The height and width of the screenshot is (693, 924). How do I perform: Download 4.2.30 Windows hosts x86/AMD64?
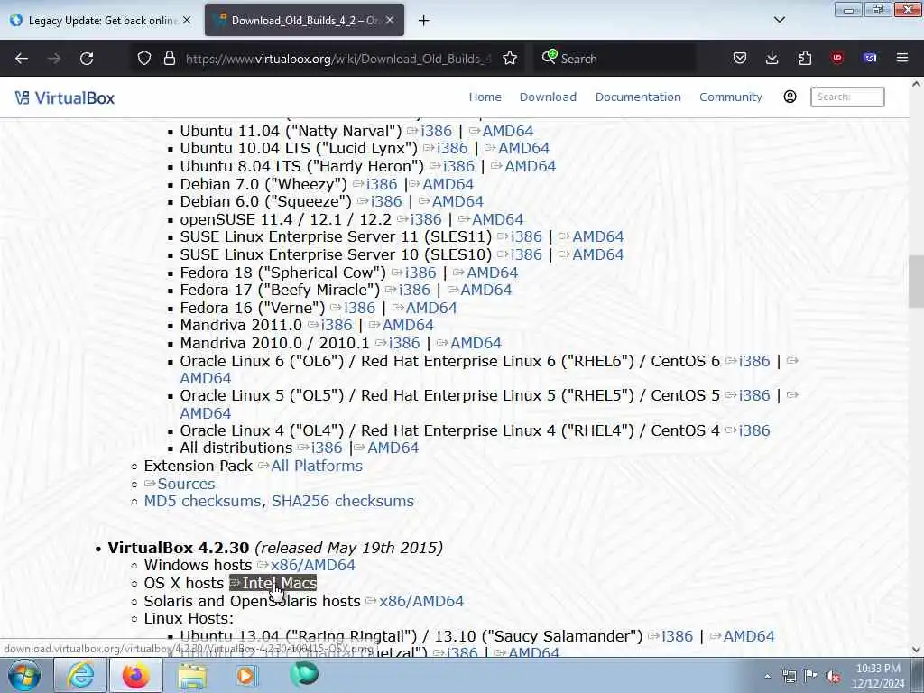coord(313,565)
